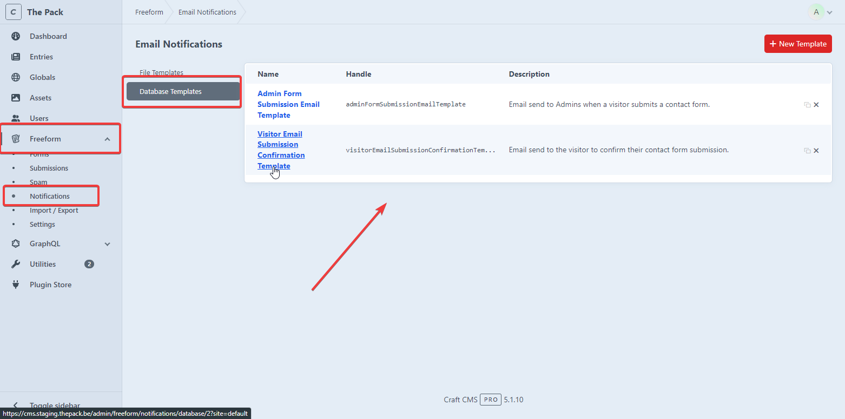Click the Globals globe icon
Image resolution: width=845 pixels, height=419 pixels.
click(16, 77)
